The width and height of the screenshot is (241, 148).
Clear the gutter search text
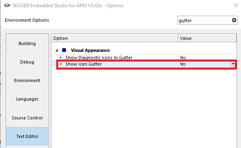pos(234,20)
